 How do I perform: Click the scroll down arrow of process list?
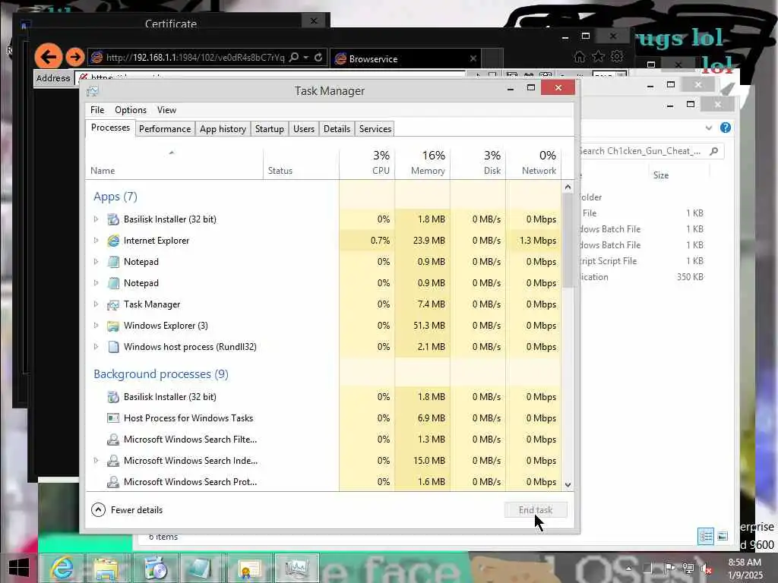[x=568, y=484]
